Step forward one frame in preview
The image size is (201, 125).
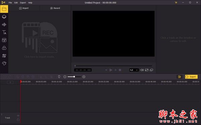click(115, 70)
